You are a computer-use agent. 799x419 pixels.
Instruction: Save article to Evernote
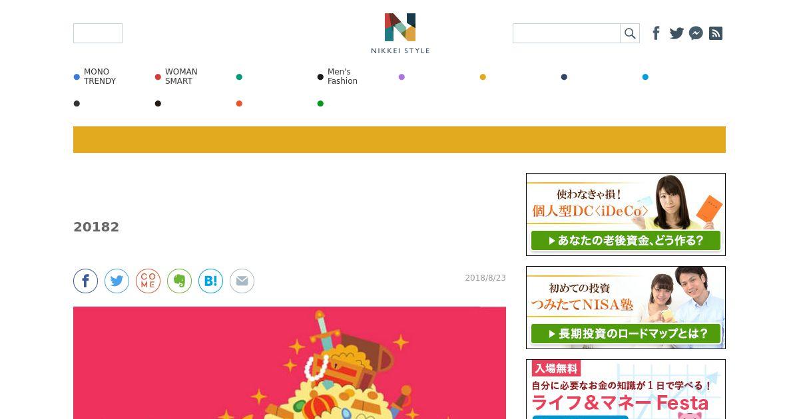point(180,281)
